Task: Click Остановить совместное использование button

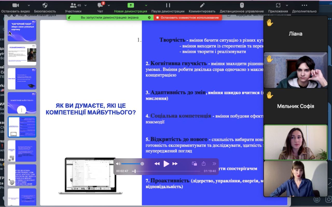Action: pos(188,18)
